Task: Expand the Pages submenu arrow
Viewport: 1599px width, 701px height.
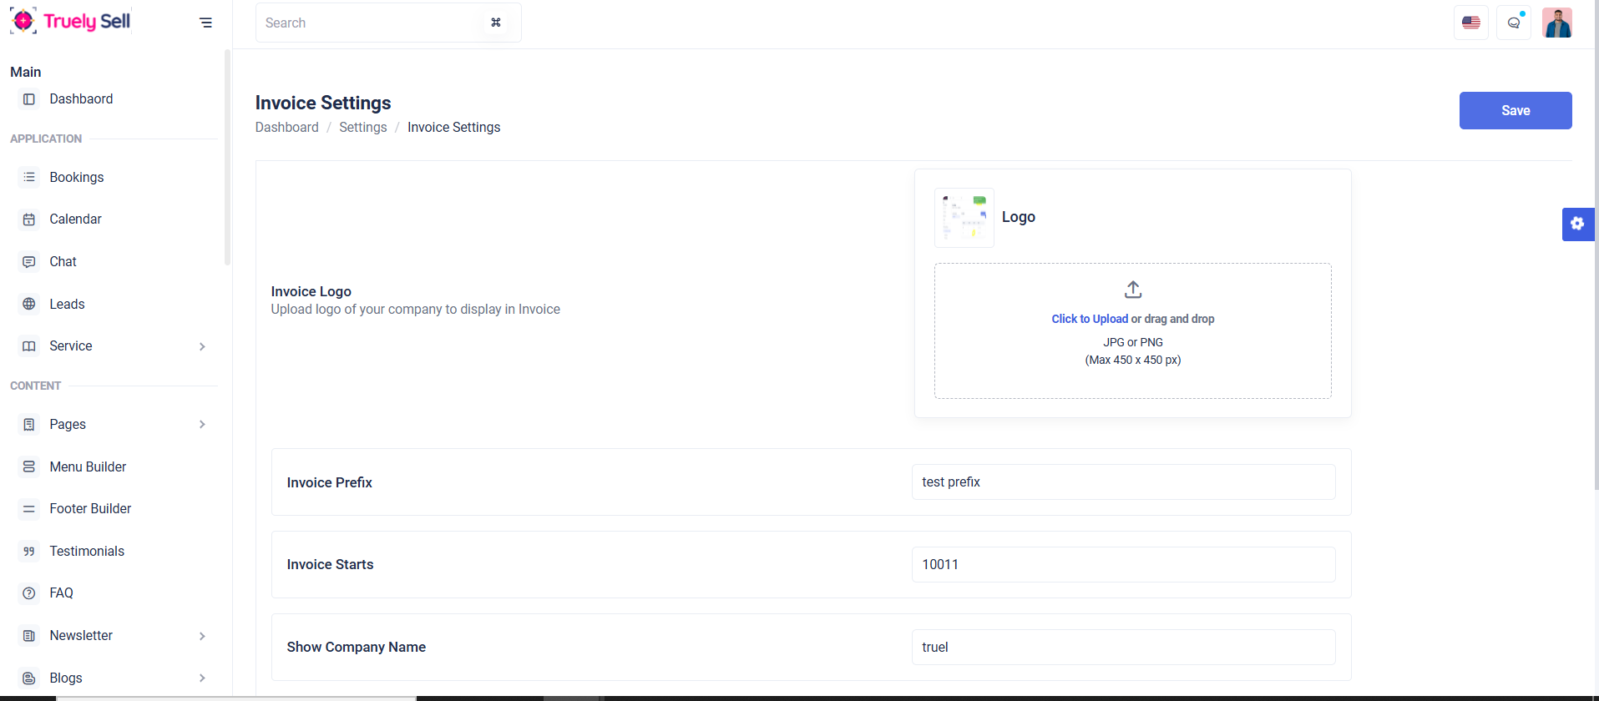Action: point(202,425)
